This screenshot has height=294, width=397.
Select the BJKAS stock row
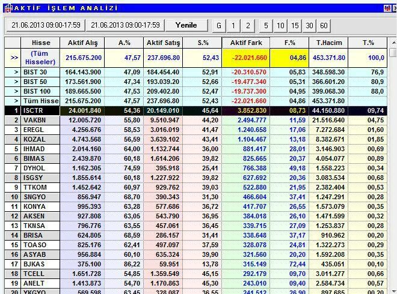click(x=196, y=264)
